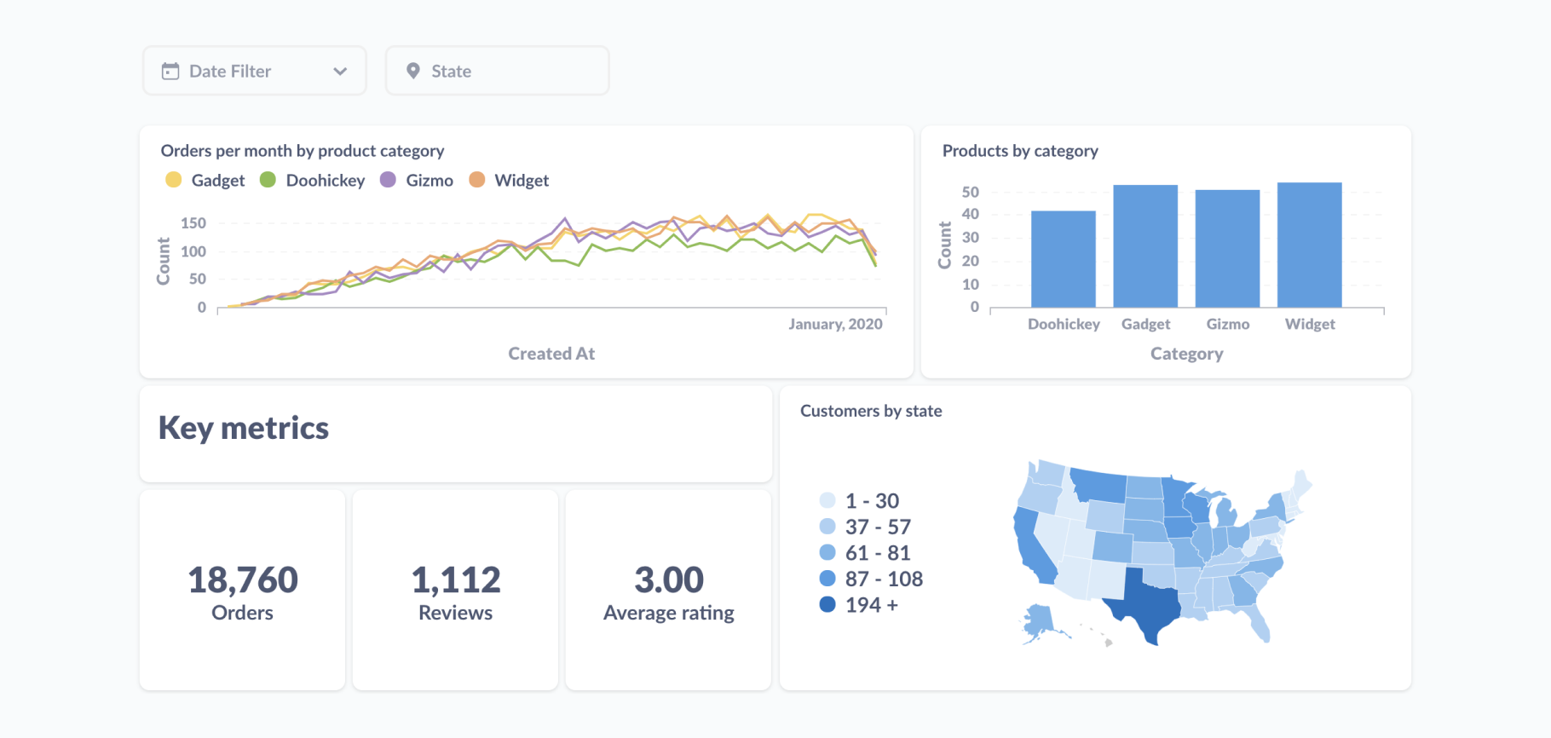The width and height of the screenshot is (1551, 738).
Task: Toggle the Gadget series yellow legend dot
Action: pyautogui.click(x=174, y=180)
